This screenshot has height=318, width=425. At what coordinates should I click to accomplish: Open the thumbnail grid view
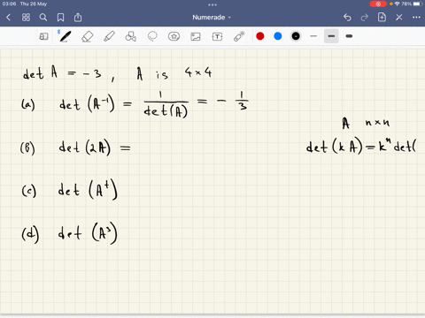pos(26,18)
